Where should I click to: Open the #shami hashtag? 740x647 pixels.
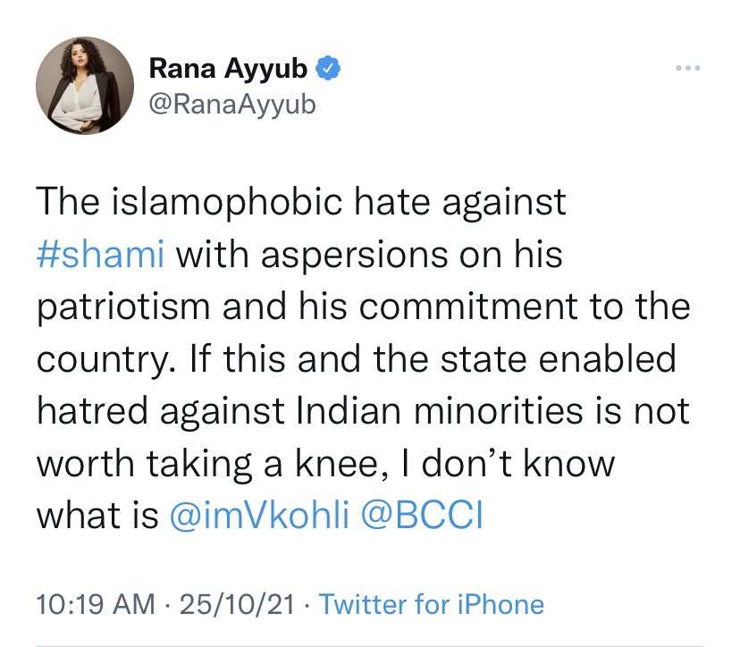point(100,254)
